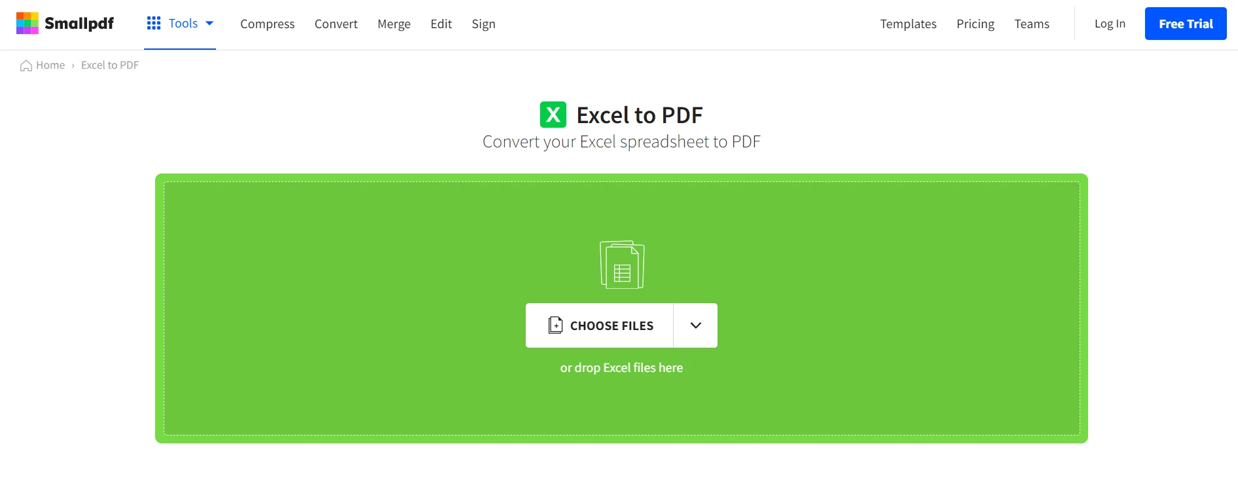This screenshot has height=499, width=1238.
Task: Visit the Templates page link
Action: coord(908,24)
